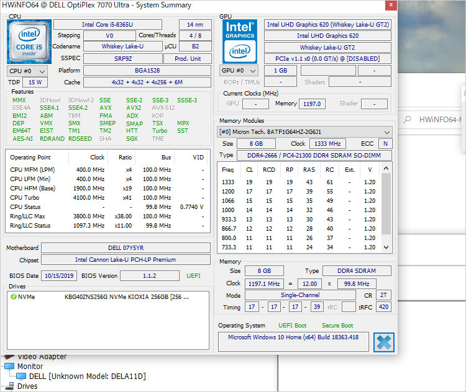Click the CR 2T field
466x392 pixels.
(x=383, y=295)
